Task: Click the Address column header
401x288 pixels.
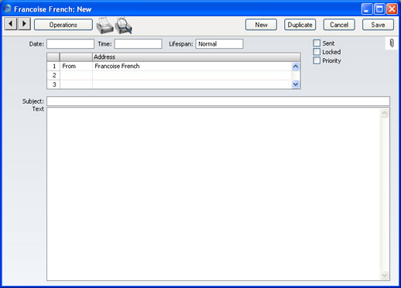Action: pyautogui.click(x=197, y=57)
